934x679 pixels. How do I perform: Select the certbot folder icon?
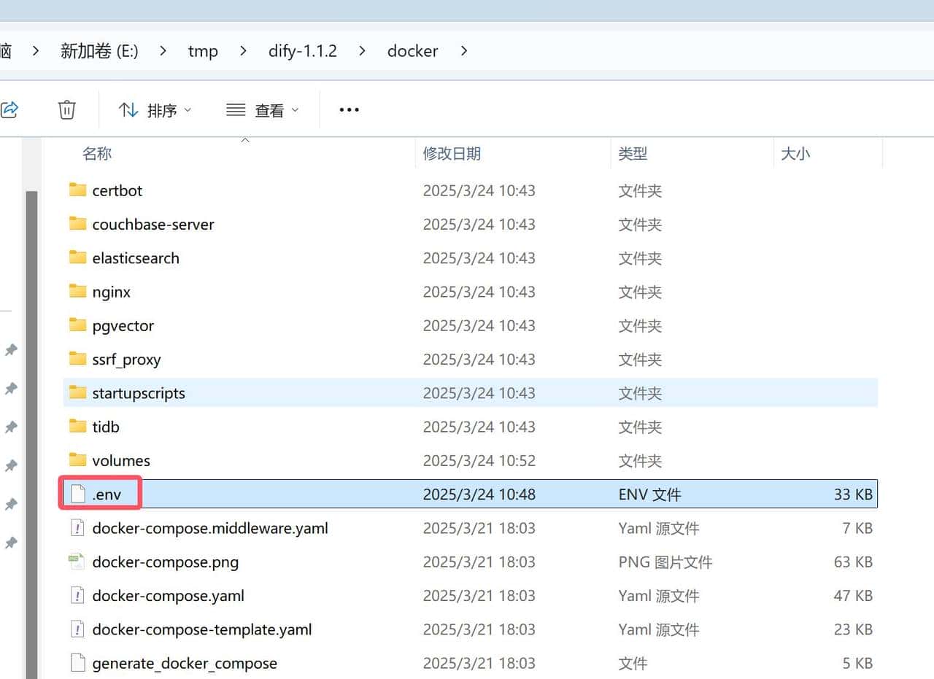[77, 190]
